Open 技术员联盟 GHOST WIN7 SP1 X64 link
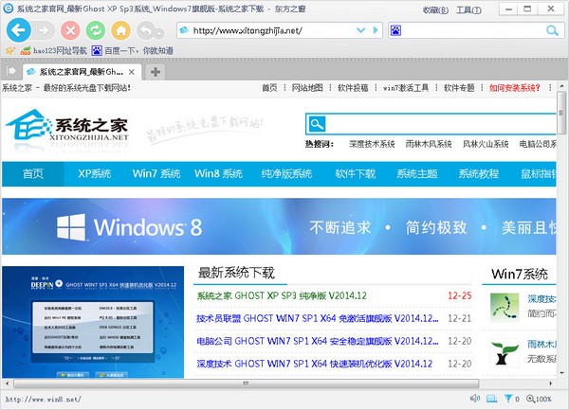The width and height of the screenshot is (569, 410). [x=318, y=318]
